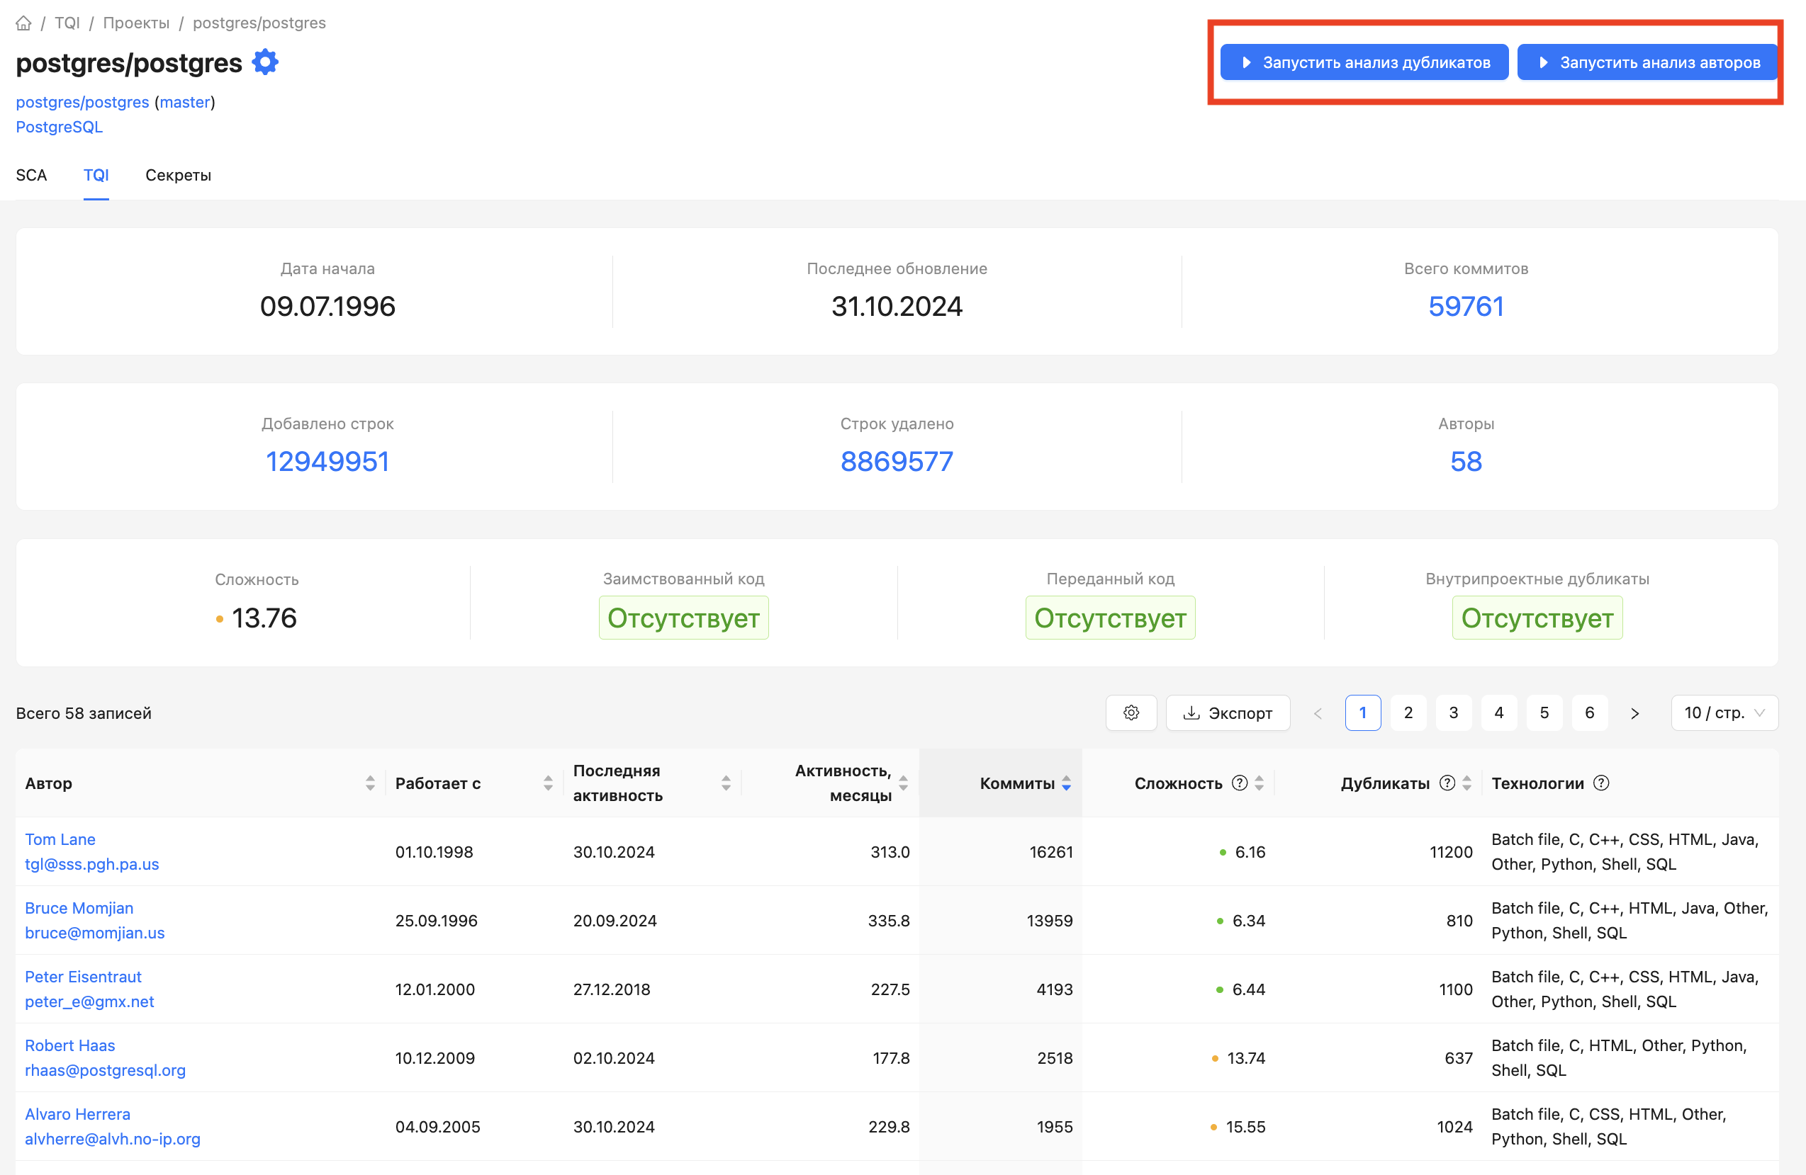This screenshot has height=1175, width=1806.
Task: Click email tgl@sss.pgh.pa.us
Action: pos(92,864)
